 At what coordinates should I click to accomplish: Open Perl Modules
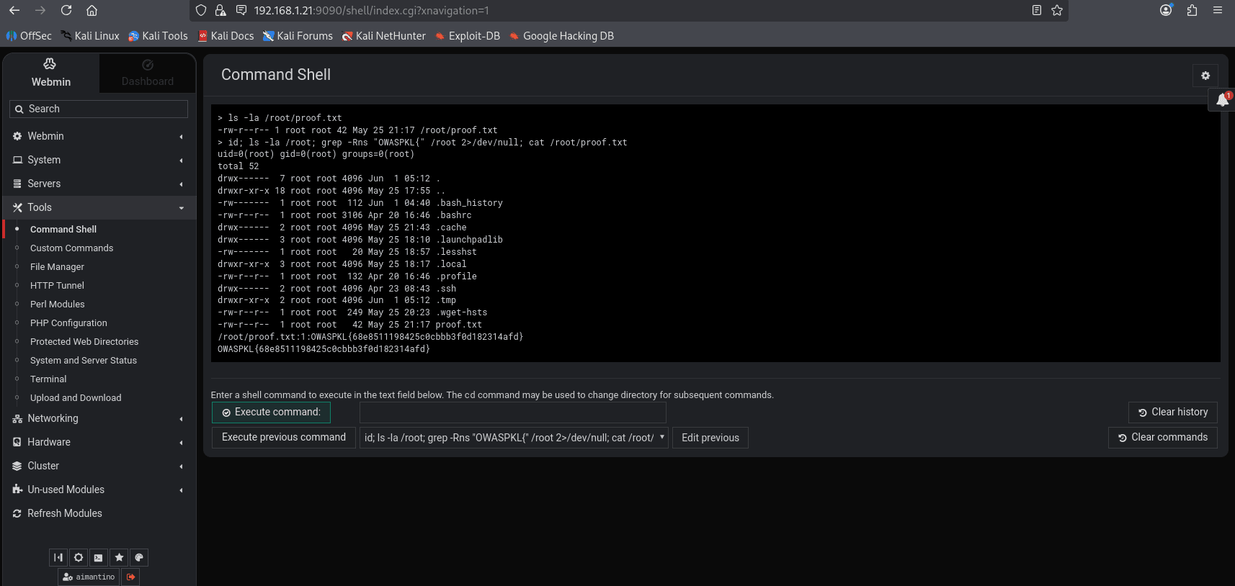58,304
